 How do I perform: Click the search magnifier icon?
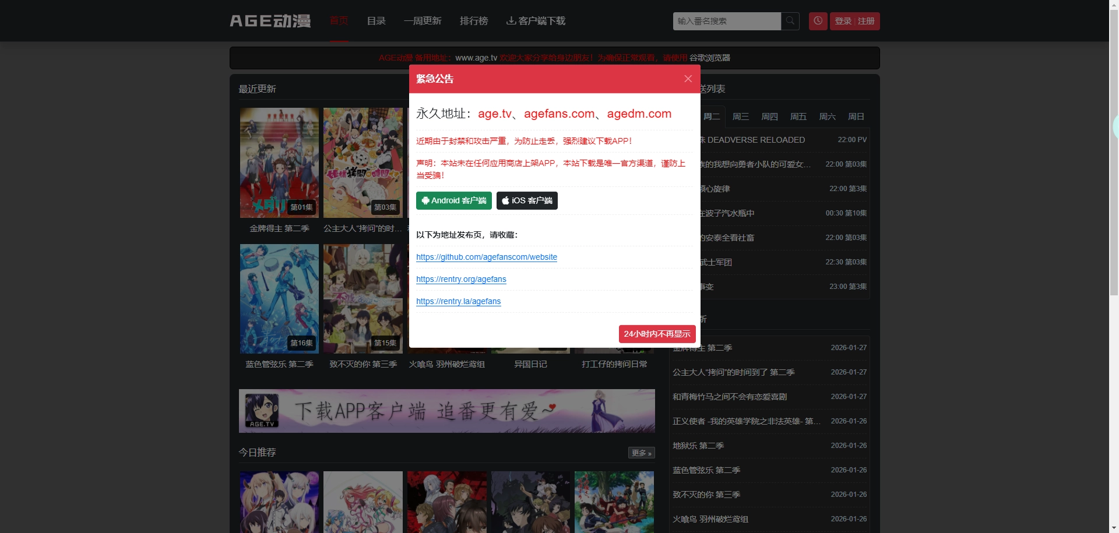pos(790,21)
